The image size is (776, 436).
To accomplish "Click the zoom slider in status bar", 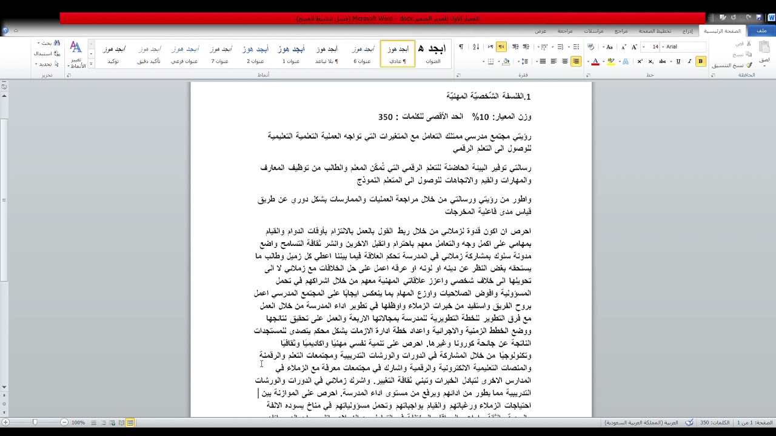I will click(35, 423).
